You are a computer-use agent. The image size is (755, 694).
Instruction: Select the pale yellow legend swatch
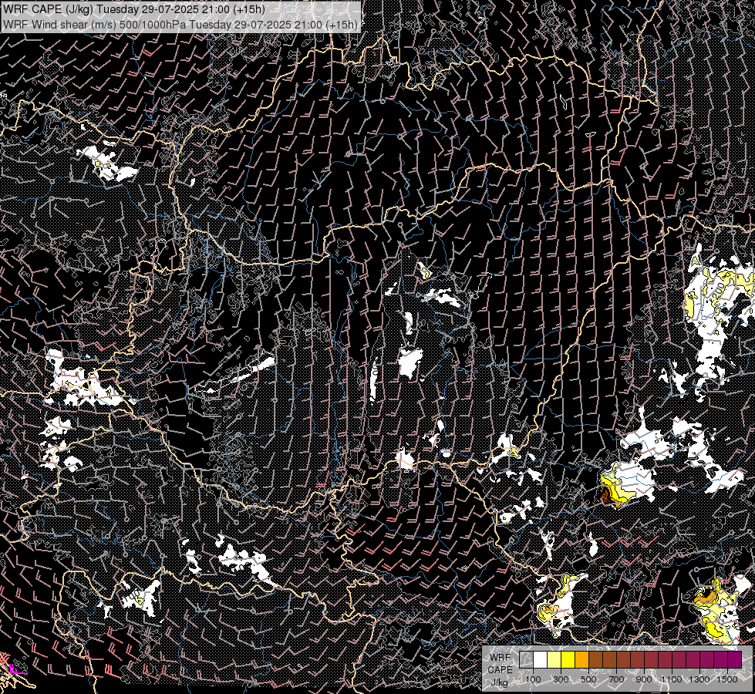554,659
